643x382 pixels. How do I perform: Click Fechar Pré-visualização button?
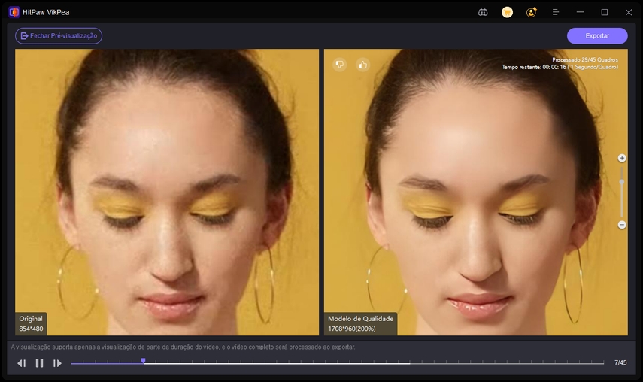pyautogui.click(x=59, y=35)
